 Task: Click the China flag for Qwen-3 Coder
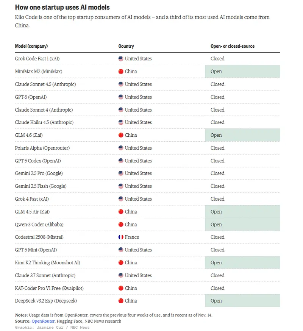121,225
